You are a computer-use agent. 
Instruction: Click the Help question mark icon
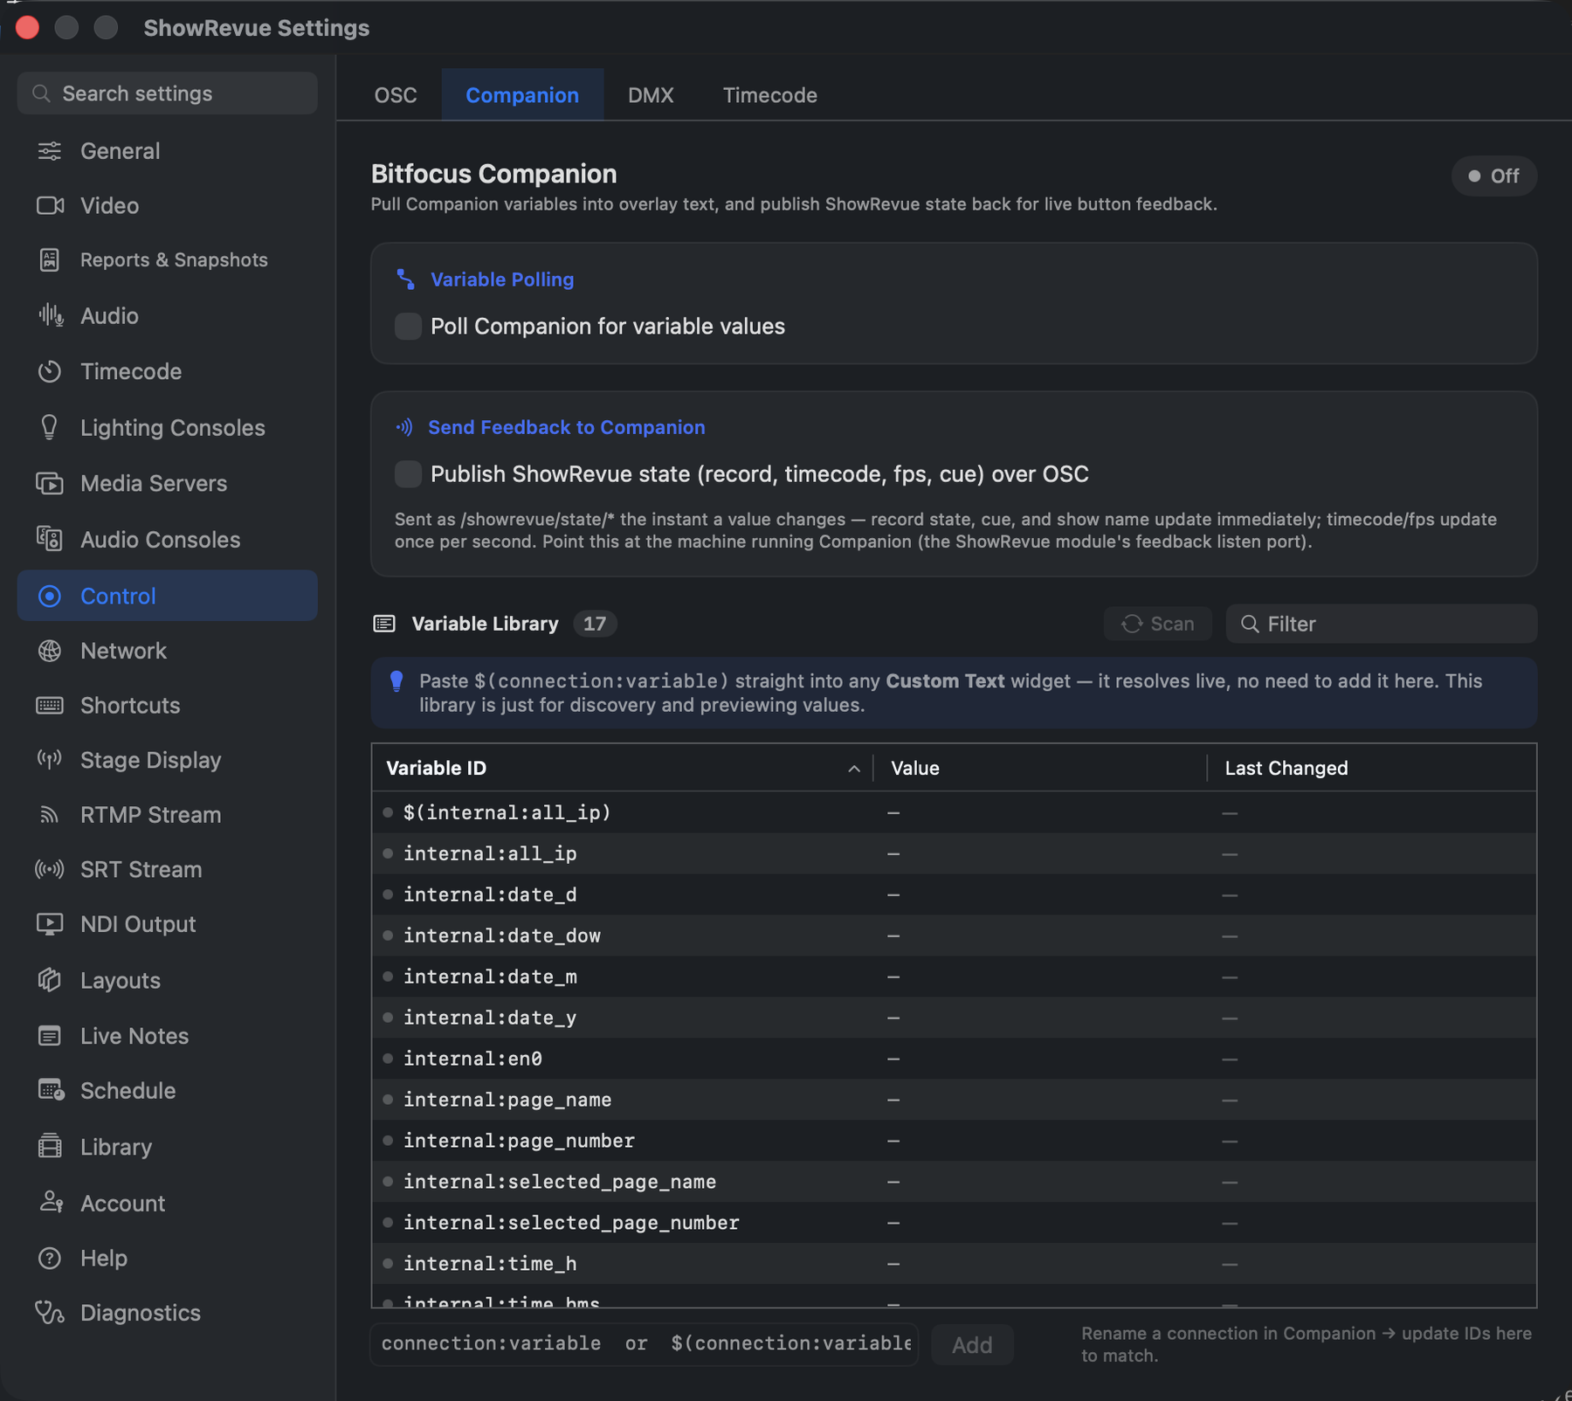[50, 1259]
